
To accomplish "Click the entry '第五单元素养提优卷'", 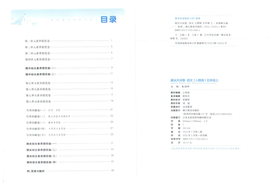I will point(38,83).
